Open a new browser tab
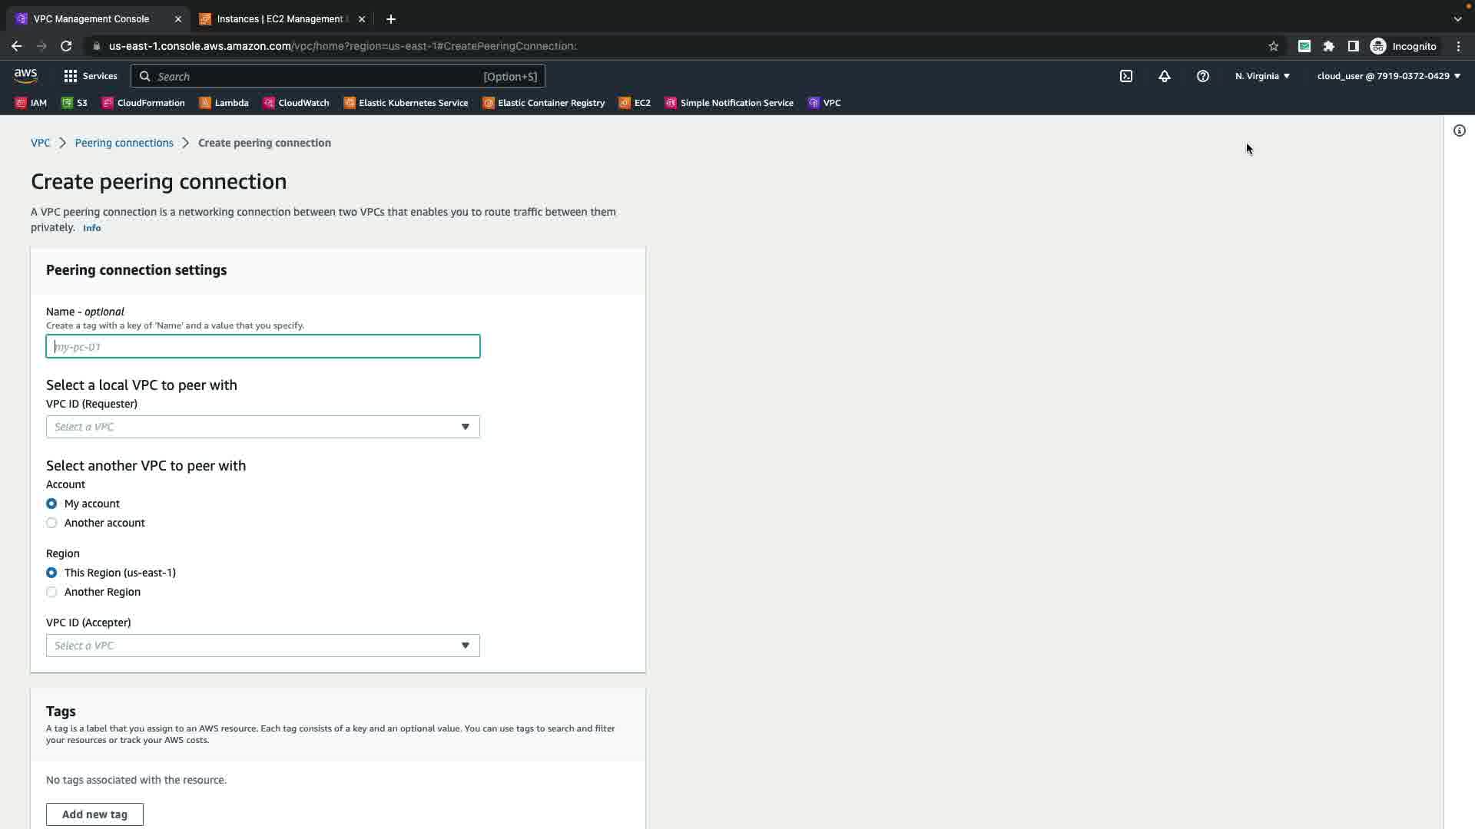The image size is (1475, 829). (x=391, y=19)
